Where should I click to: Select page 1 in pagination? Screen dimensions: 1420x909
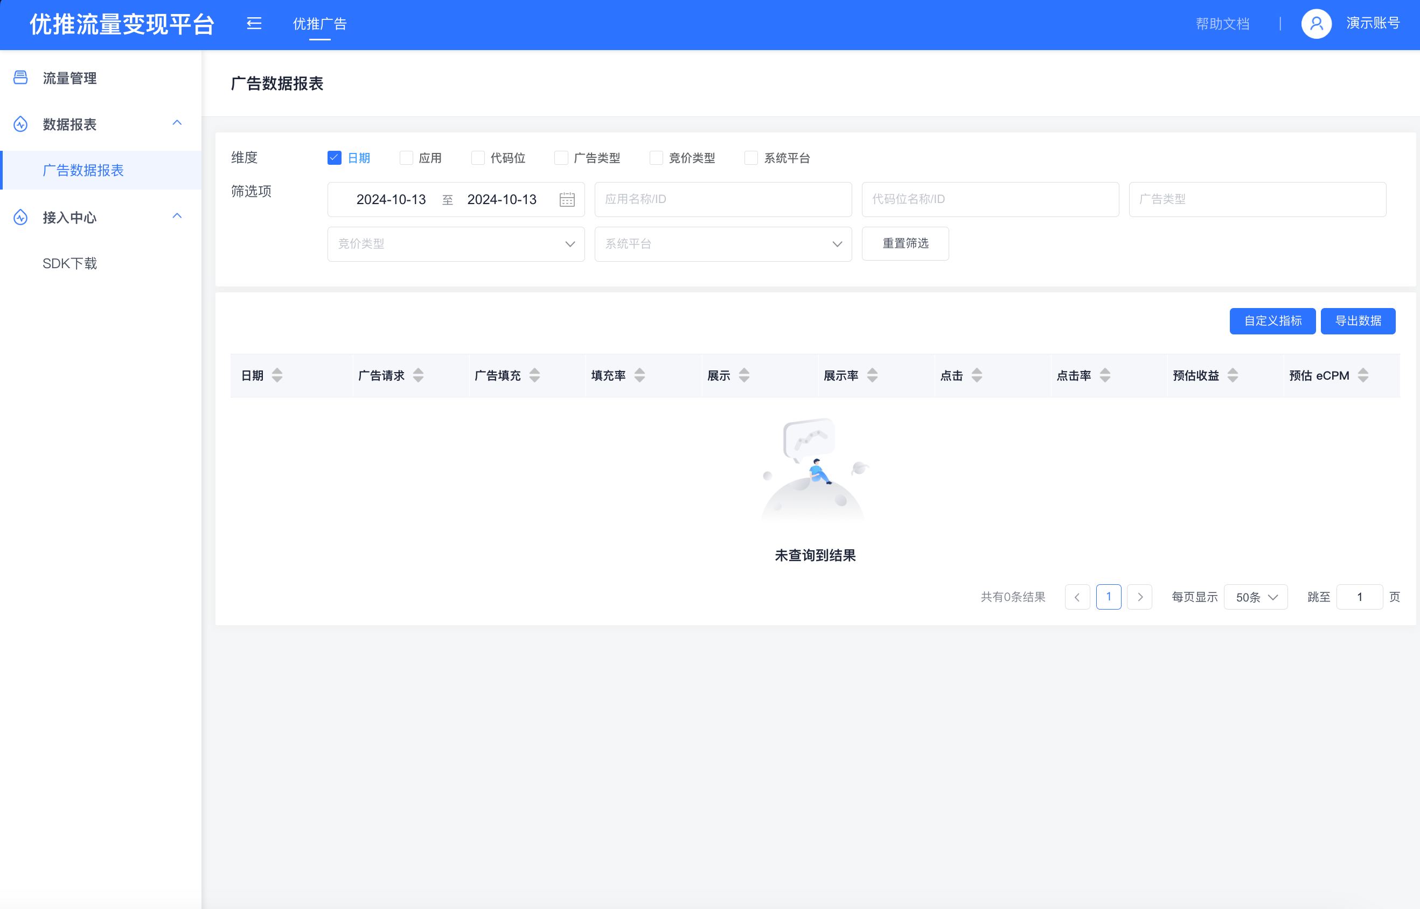click(x=1108, y=597)
